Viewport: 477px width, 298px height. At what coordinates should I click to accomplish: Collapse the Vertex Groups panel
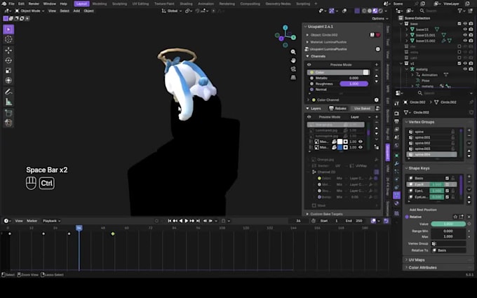click(x=406, y=122)
